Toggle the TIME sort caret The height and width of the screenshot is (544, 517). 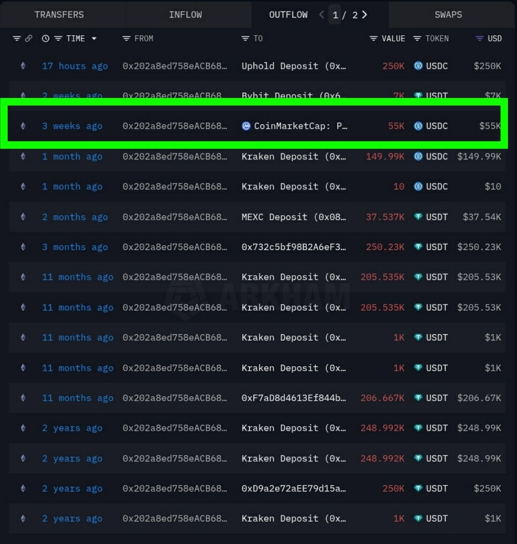pos(94,39)
